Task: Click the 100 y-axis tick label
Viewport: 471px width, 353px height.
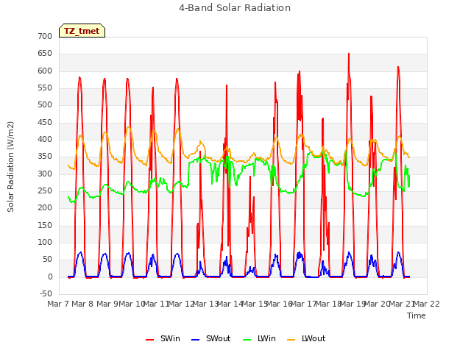Action: (x=45, y=242)
